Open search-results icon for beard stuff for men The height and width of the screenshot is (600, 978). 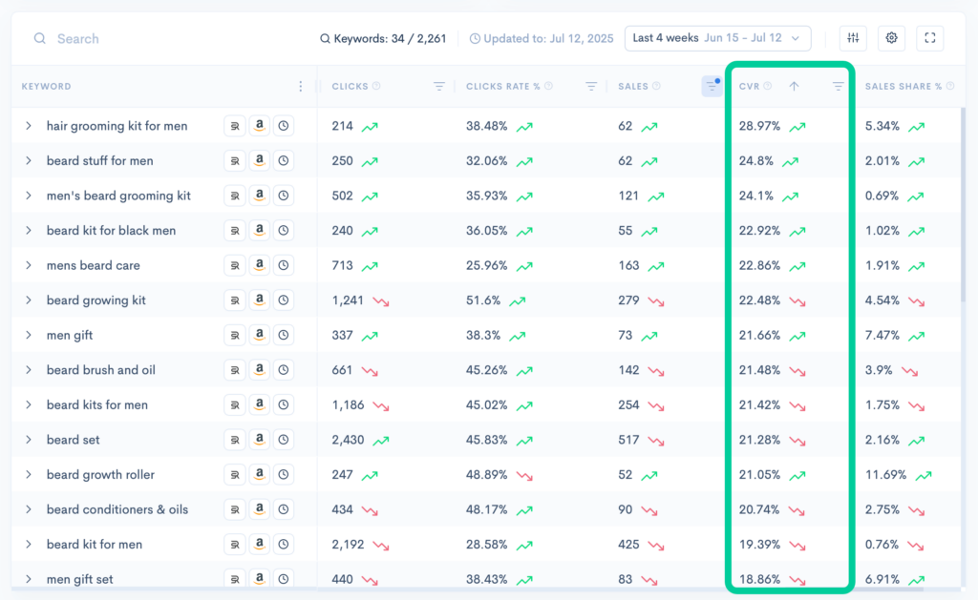point(235,161)
